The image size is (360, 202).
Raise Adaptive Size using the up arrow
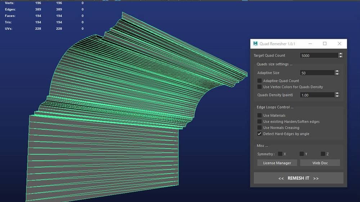point(337,71)
